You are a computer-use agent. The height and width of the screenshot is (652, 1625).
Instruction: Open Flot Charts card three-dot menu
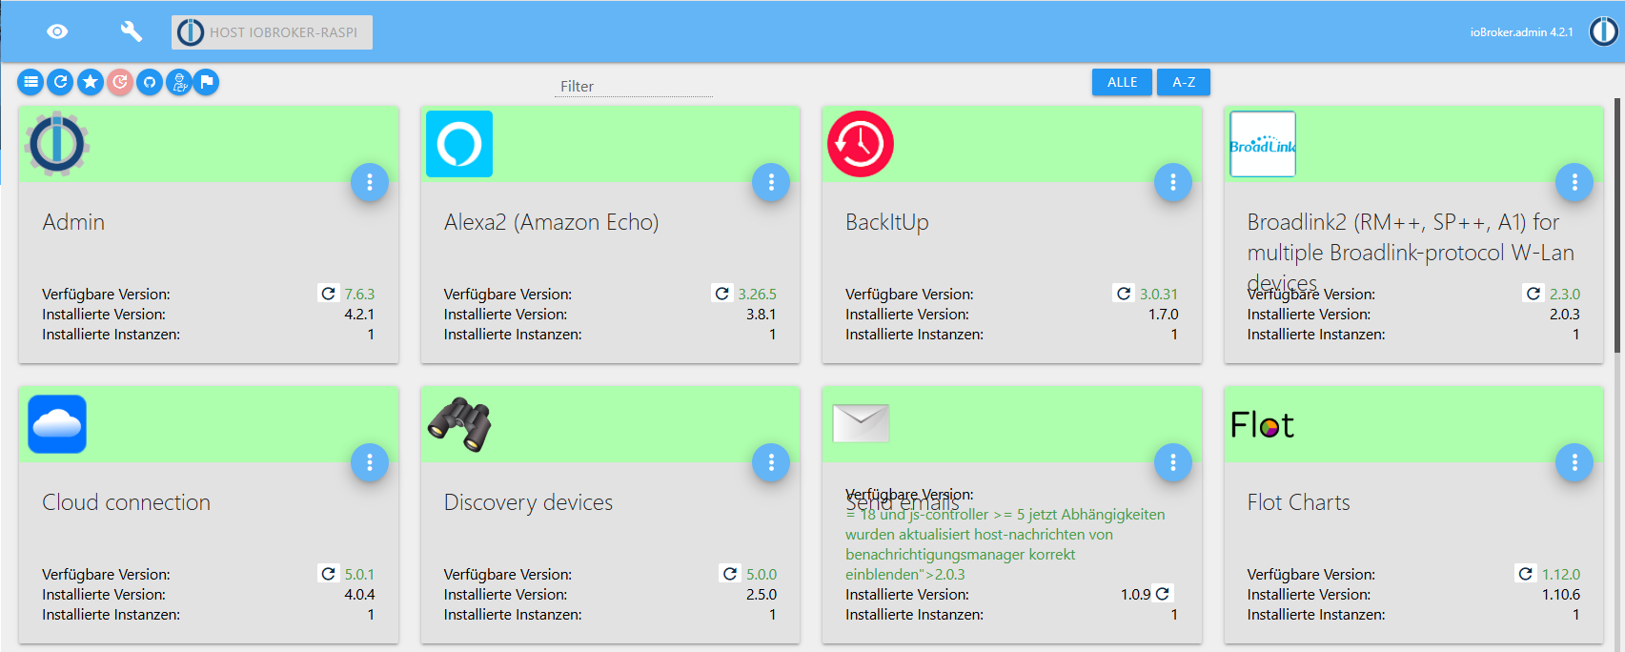point(1574,462)
